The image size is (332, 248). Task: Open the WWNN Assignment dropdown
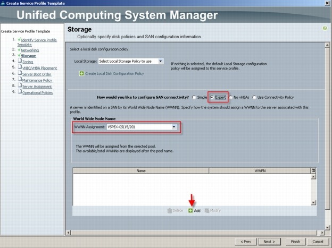click(174, 127)
